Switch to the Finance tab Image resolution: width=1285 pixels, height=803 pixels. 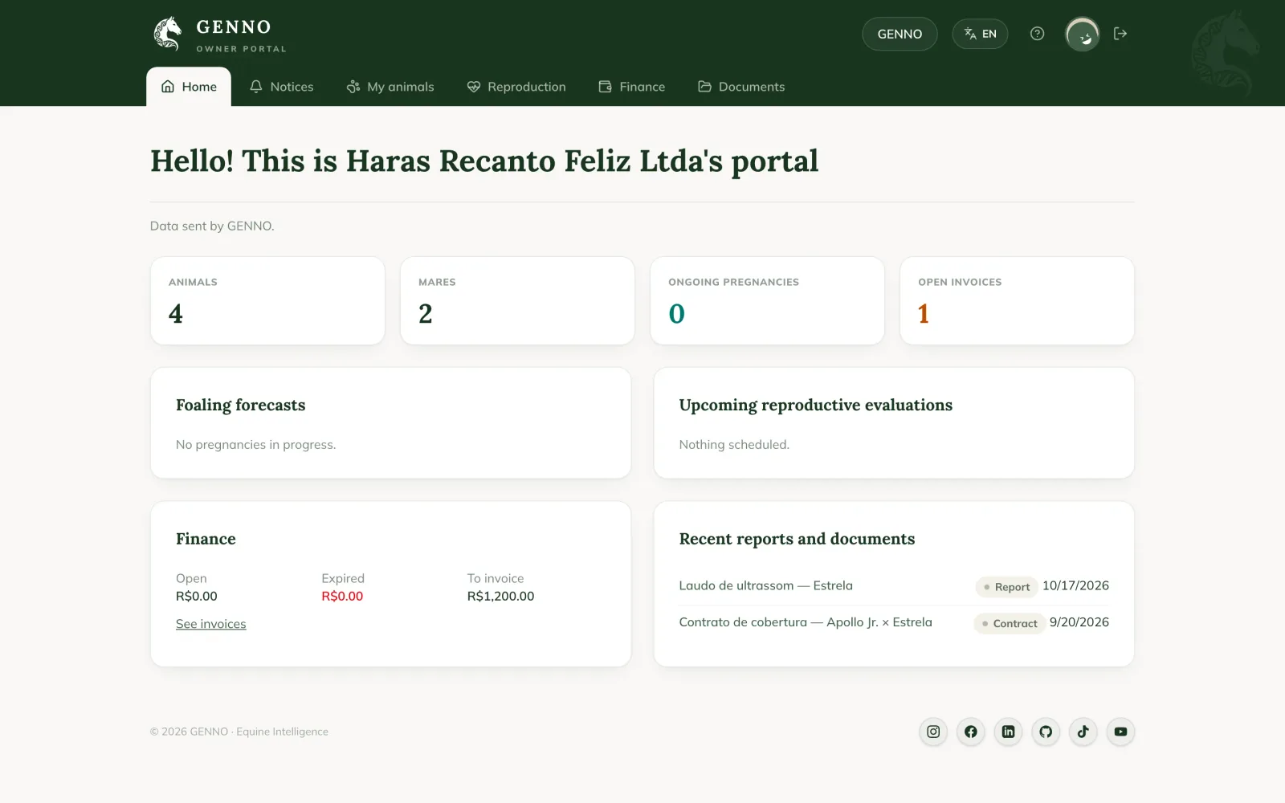click(x=632, y=87)
